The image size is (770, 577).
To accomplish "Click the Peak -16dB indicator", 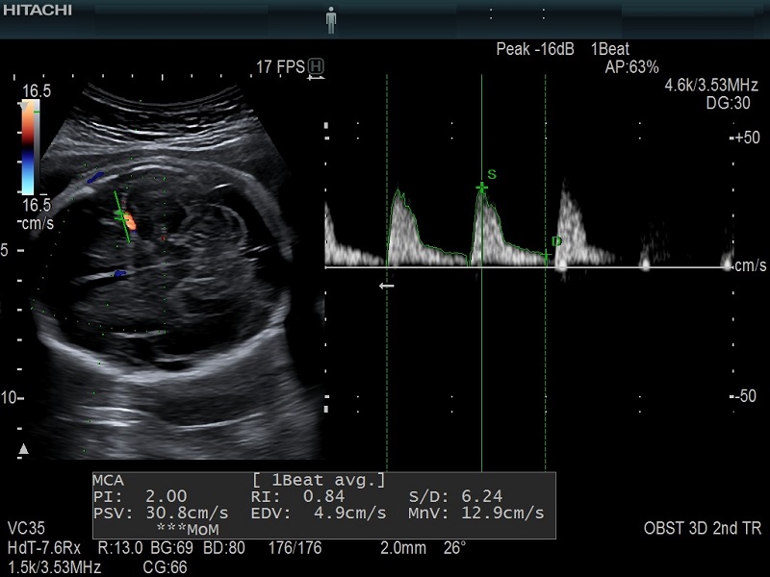I will click(x=535, y=48).
